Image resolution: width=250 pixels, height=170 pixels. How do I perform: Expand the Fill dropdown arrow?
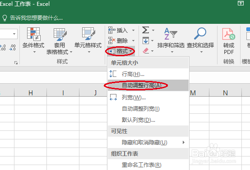pyautogui.click(x=153, y=40)
